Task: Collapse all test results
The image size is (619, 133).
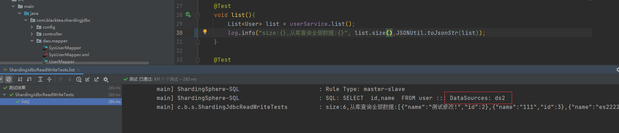Action: point(49,79)
